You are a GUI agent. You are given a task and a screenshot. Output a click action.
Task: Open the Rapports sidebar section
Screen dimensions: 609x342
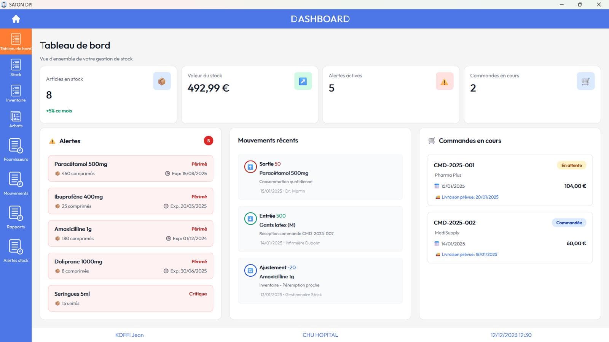[16, 217]
